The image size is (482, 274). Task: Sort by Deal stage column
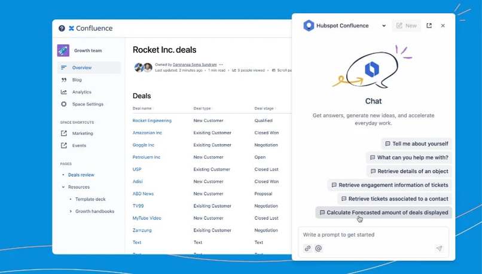tap(265, 108)
